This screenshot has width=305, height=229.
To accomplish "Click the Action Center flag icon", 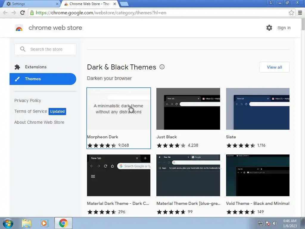I will (x=268, y=223).
